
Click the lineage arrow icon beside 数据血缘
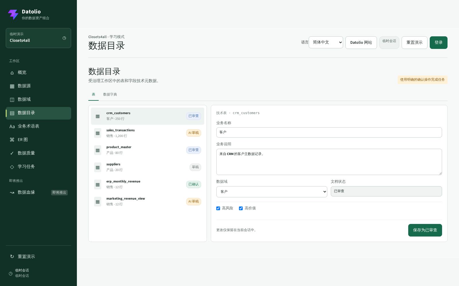[12, 192]
